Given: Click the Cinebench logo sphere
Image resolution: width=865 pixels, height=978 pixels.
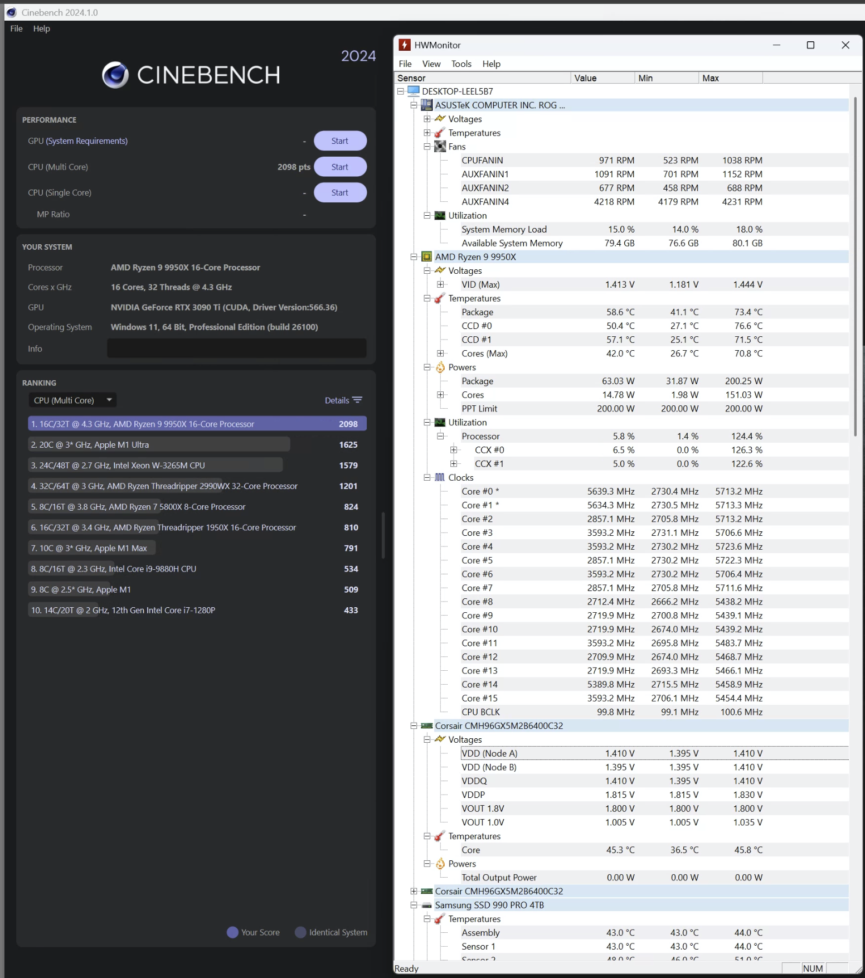Looking at the screenshot, I should 115,75.
